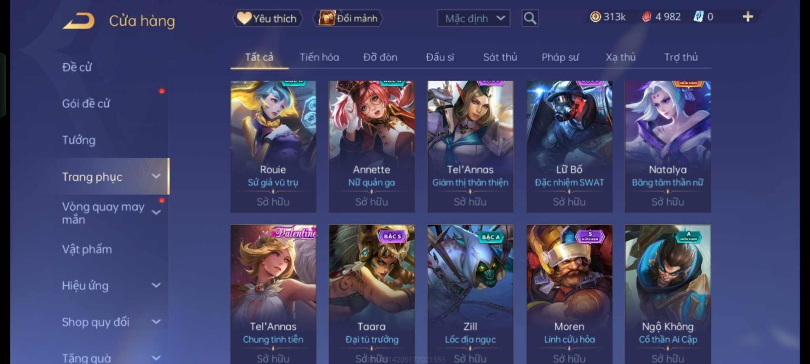Expand the Shop quy đổi section
The width and height of the screenshot is (810, 364).
pyautogui.click(x=156, y=322)
